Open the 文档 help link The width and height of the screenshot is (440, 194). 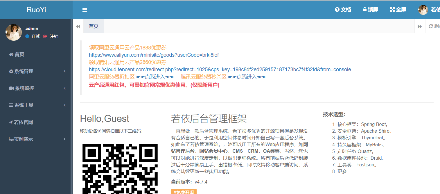point(343,10)
